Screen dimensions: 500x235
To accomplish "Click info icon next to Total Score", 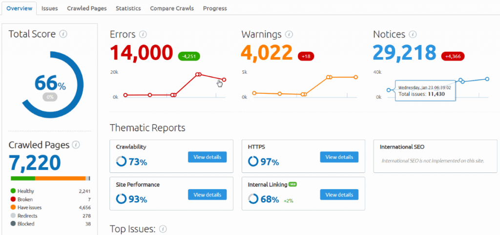I will (63, 34).
